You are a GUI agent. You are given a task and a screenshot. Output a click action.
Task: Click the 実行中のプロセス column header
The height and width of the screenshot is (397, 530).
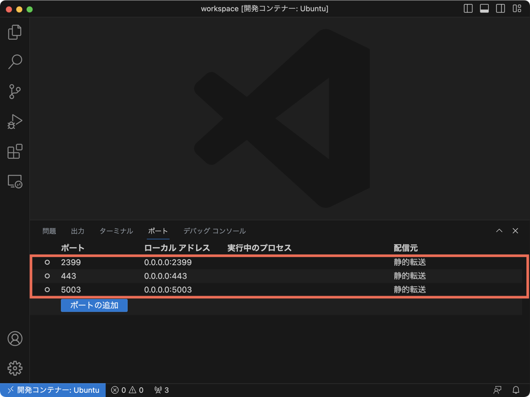click(260, 248)
